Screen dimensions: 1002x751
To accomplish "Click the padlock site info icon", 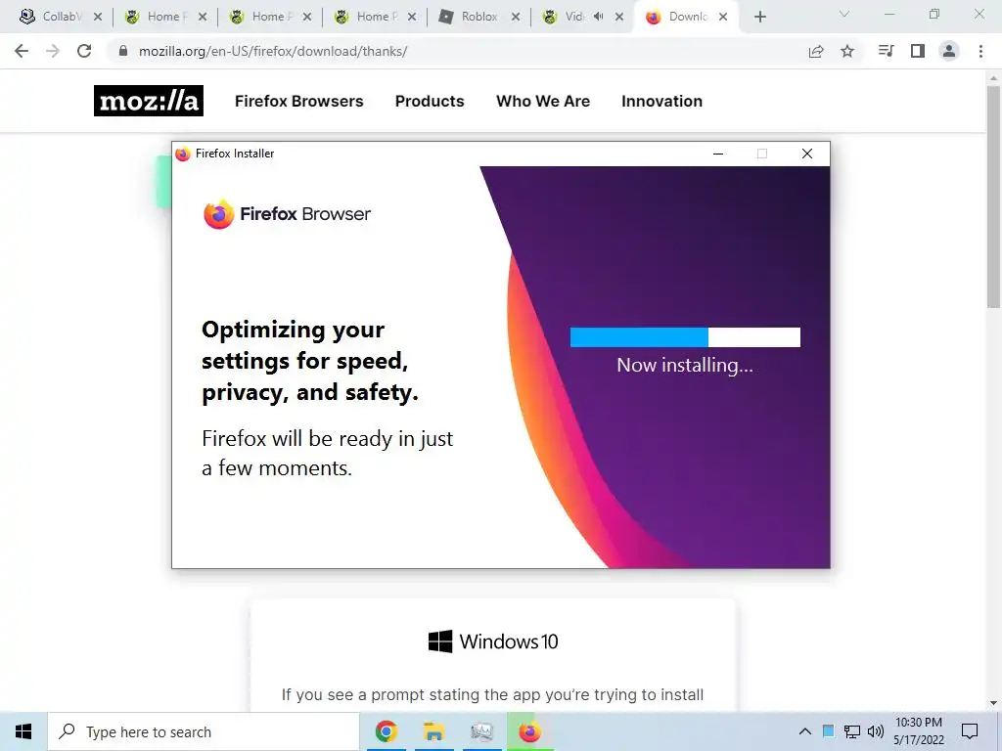I will pos(123,51).
